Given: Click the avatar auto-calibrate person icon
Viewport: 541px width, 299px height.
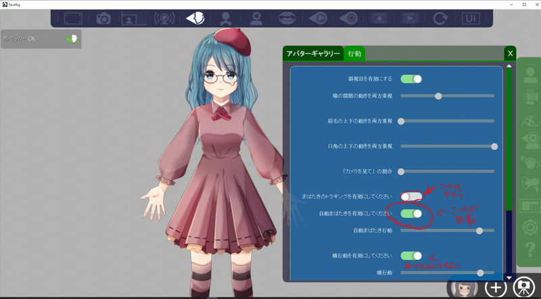Looking at the screenshot, I should pos(226,18).
